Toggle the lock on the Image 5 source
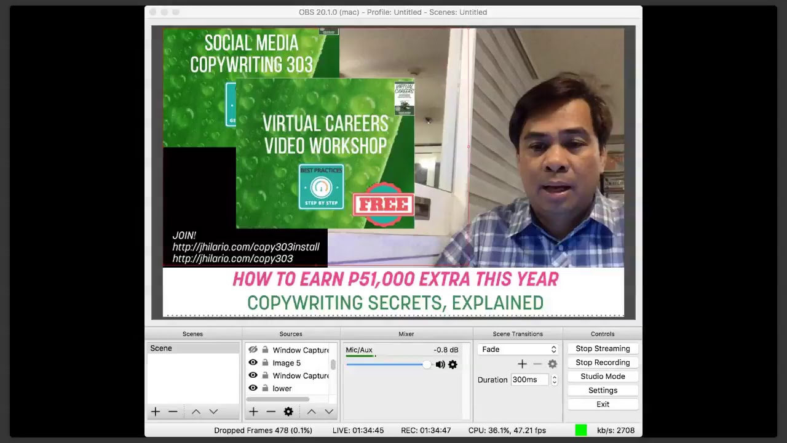Screen dimensions: 787x443 pos(265,362)
